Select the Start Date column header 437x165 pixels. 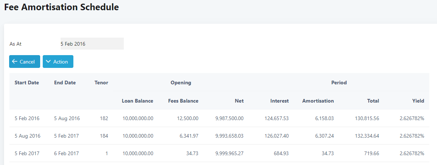pos(27,82)
